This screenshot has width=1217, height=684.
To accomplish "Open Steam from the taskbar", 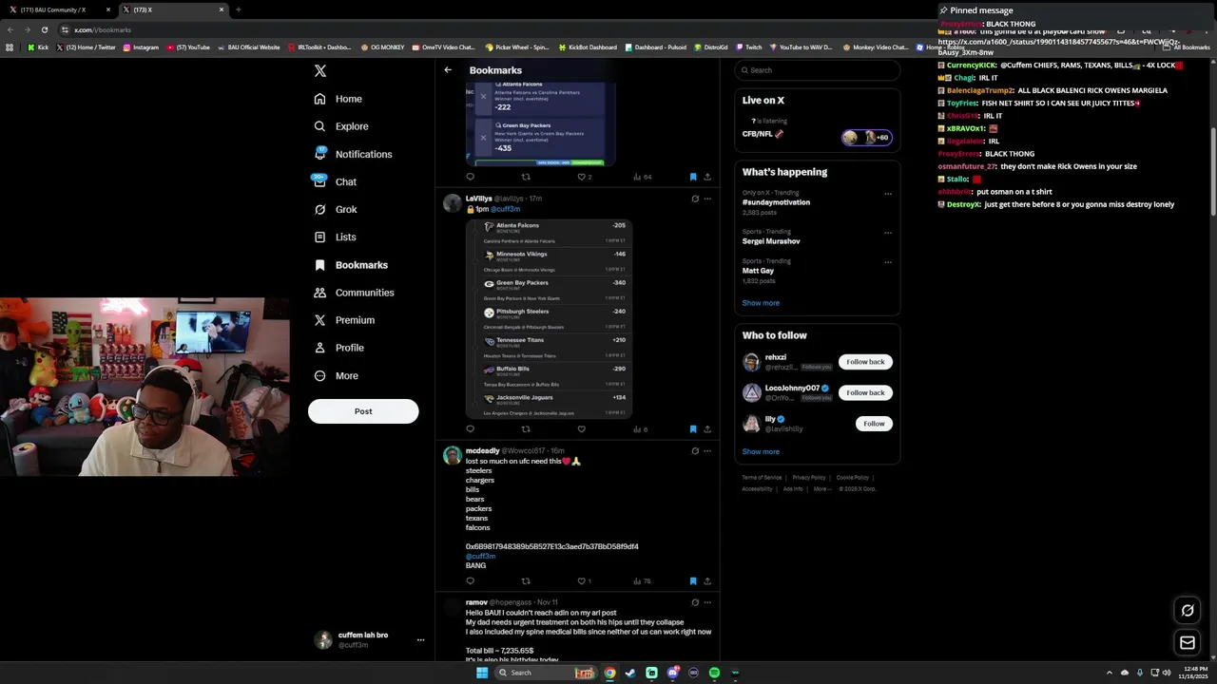I will click(x=629, y=673).
